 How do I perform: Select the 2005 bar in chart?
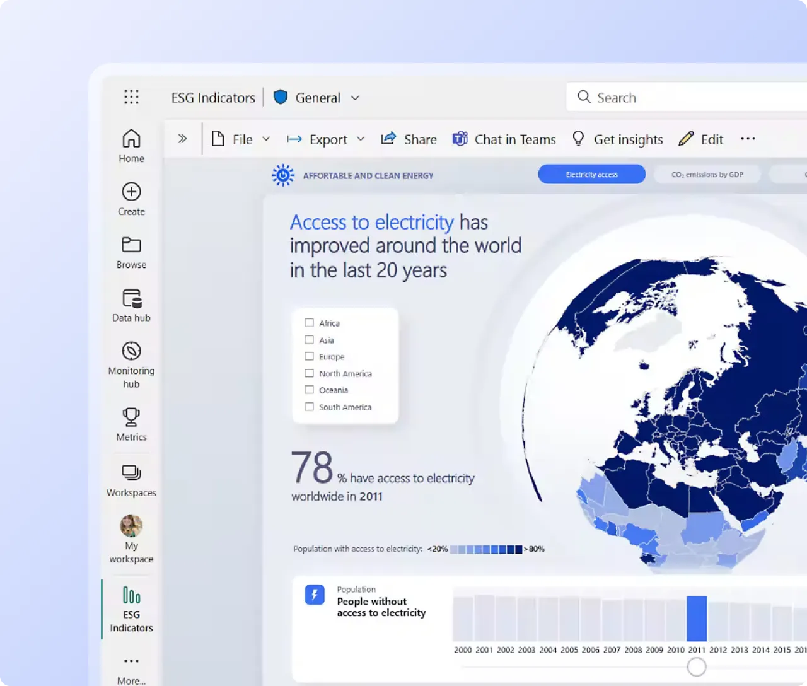(569, 619)
